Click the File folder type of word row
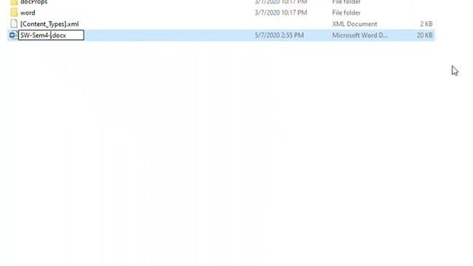Viewport: 473px width, 266px height. pos(347,13)
